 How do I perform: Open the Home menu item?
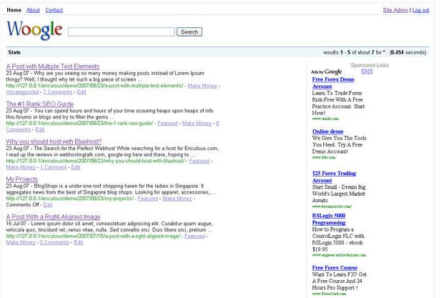coord(14,10)
